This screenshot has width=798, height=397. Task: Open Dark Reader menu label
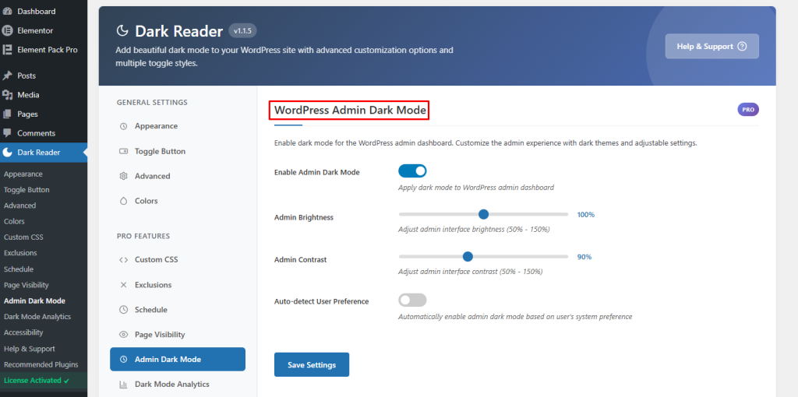(39, 153)
